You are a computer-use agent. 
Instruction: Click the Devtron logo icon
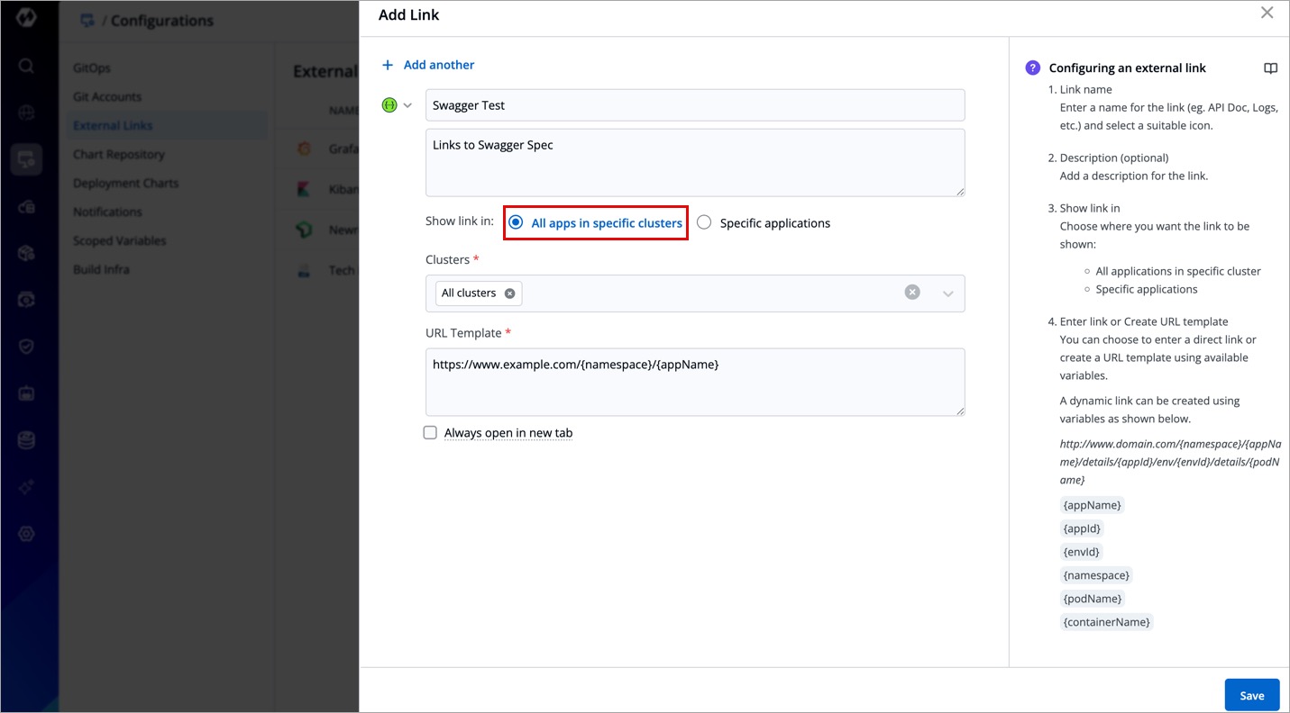pos(26,17)
